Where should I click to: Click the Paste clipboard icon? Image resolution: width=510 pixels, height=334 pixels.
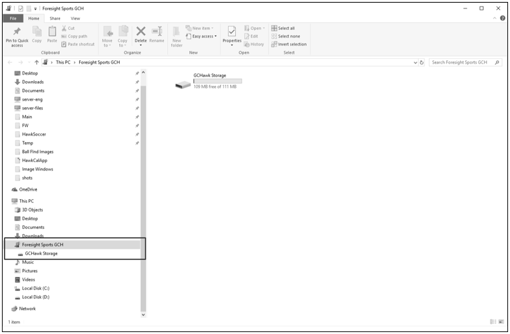(x=52, y=32)
